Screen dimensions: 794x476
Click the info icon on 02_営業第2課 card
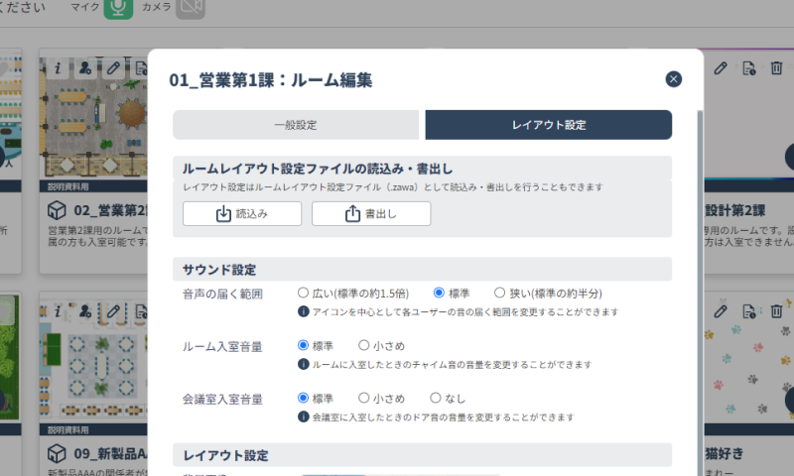click(58, 68)
